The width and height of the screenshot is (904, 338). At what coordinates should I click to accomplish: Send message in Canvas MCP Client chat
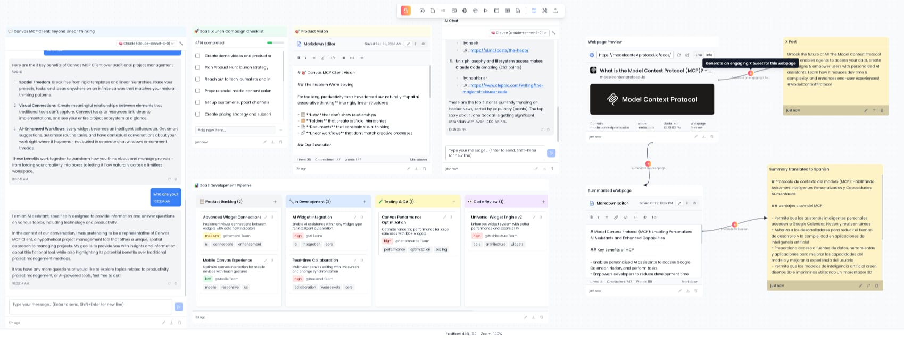(x=179, y=306)
